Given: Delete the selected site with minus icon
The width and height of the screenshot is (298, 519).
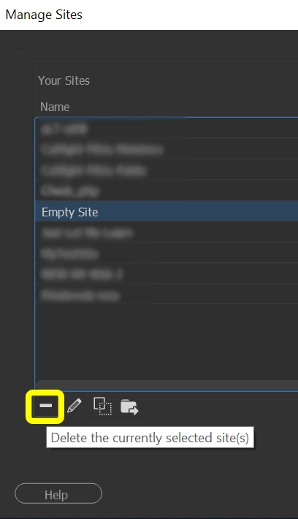Looking at the screenshot, I should pyautogui.click(x=45, y=406).
